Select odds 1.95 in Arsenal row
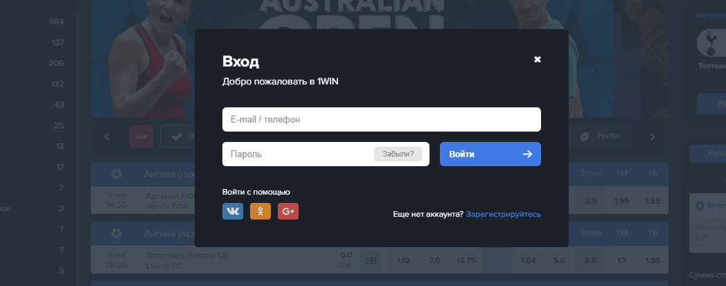Image resolution: width=726 pixels, height=286 pixels. pyautogui.click(x=621, y=201)
